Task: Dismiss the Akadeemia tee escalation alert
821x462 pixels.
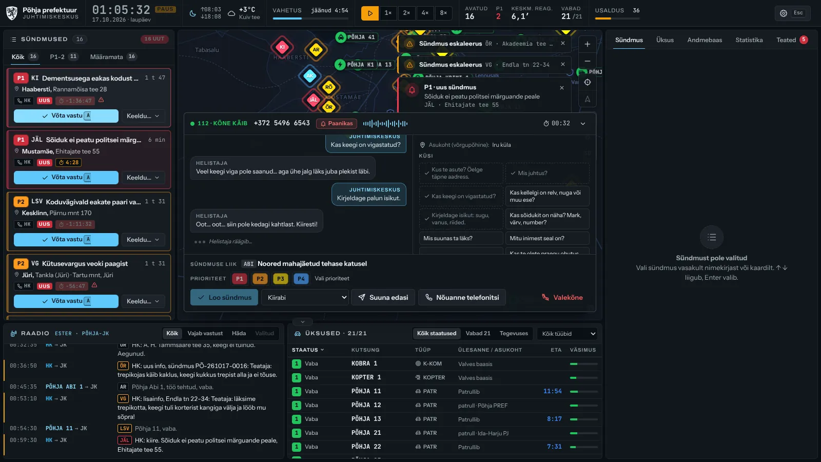Action: (563, 44)
